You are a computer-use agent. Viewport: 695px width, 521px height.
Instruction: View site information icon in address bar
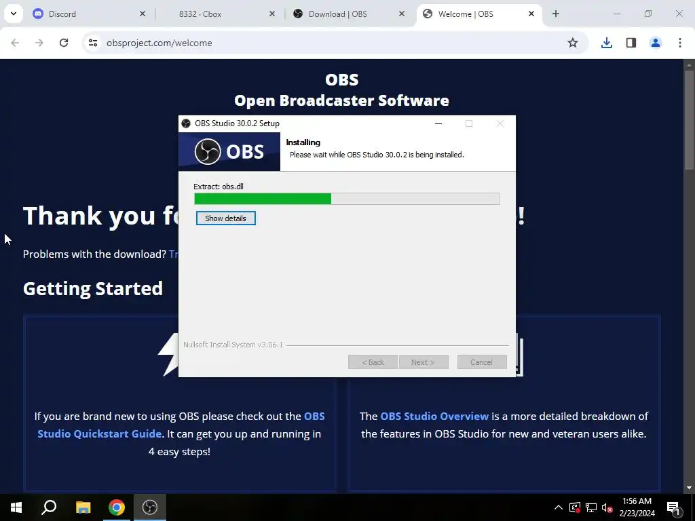tap(92, 43)
